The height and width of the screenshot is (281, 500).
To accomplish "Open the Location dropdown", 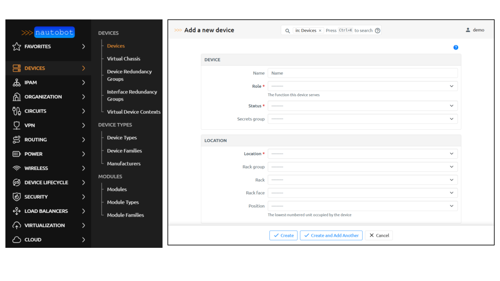I will (x=362, y=154).
